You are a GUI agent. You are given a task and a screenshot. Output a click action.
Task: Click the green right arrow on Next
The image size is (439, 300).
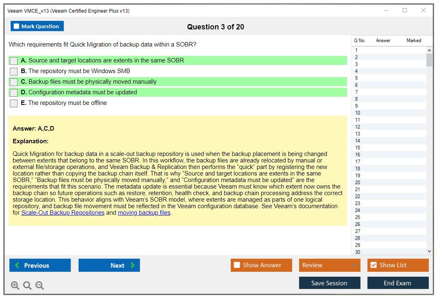coord(132,265)
